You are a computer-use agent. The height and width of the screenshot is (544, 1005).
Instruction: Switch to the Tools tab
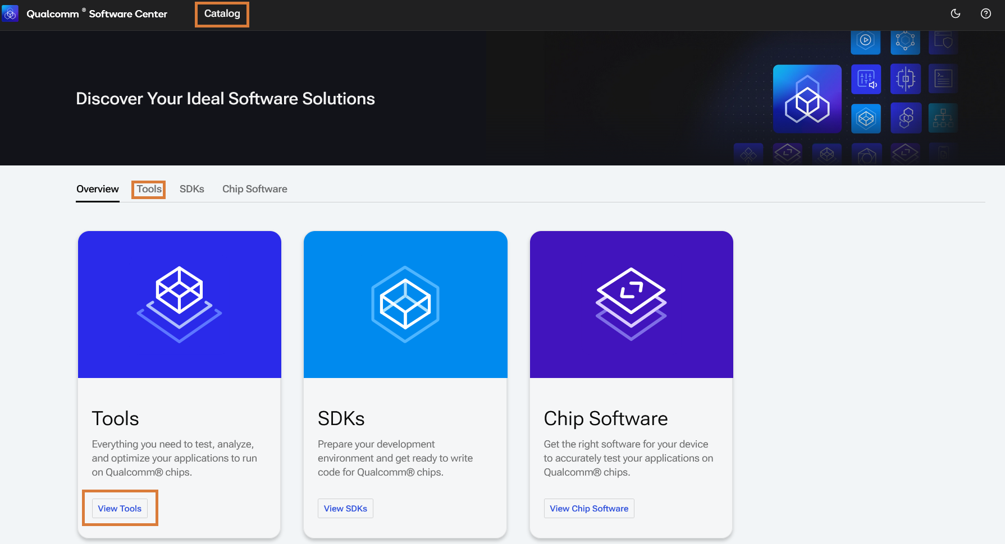point(149,189)
